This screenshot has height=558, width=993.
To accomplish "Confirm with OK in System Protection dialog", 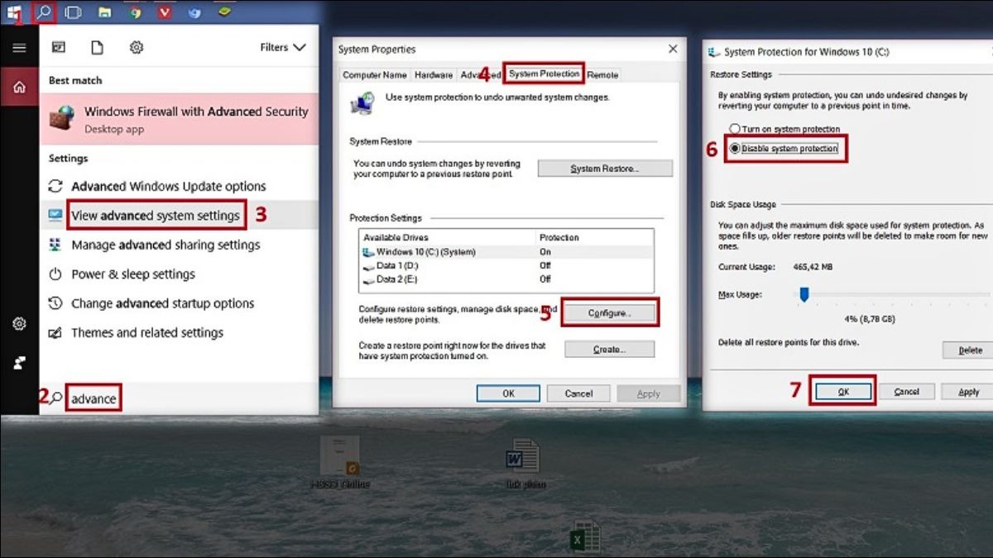I will [843, 392].
